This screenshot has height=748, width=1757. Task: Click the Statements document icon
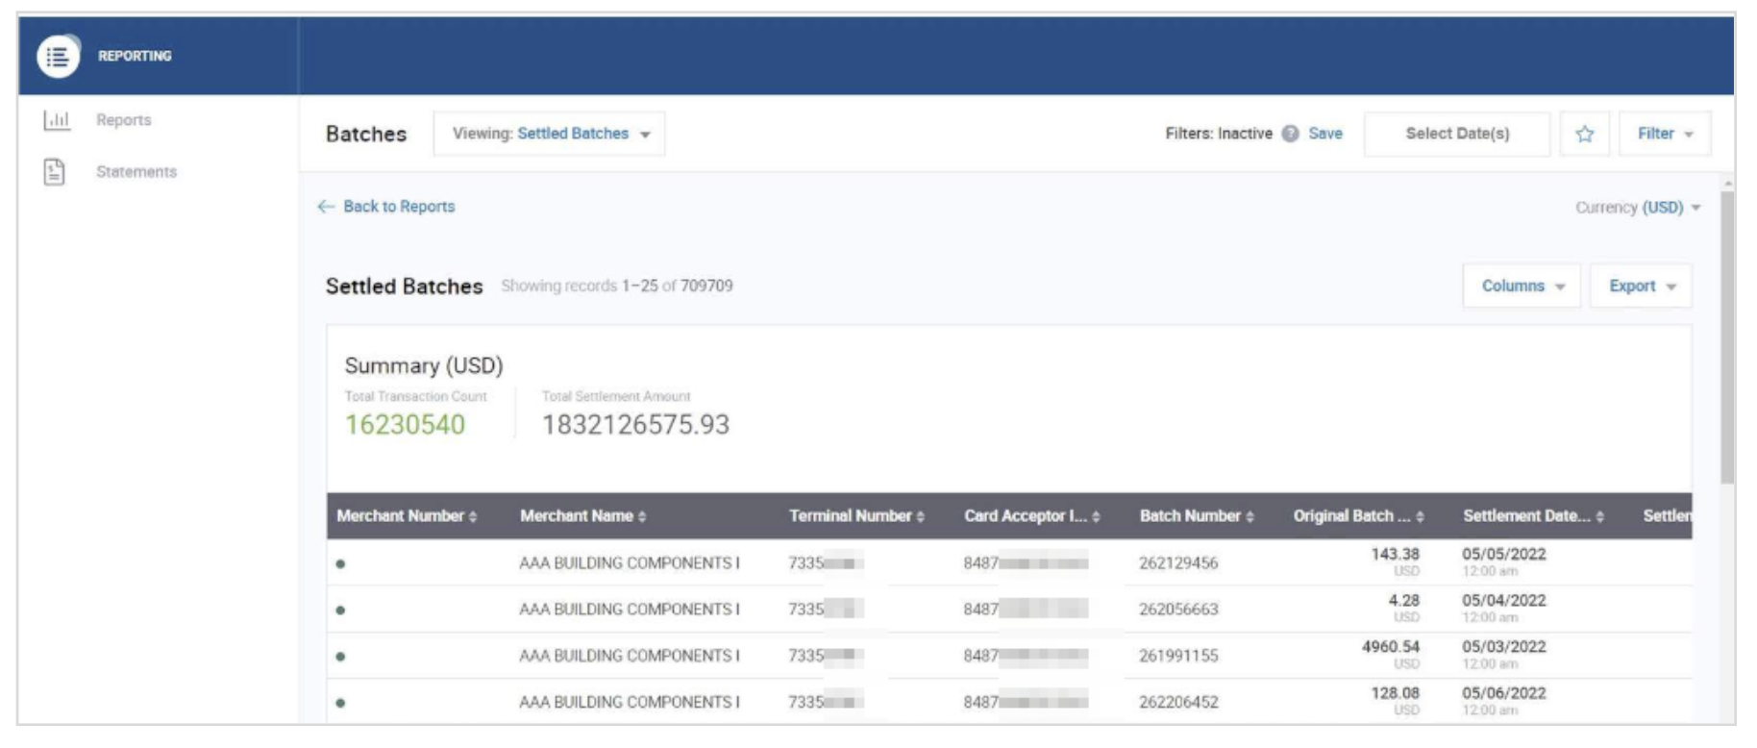[55, 172]
